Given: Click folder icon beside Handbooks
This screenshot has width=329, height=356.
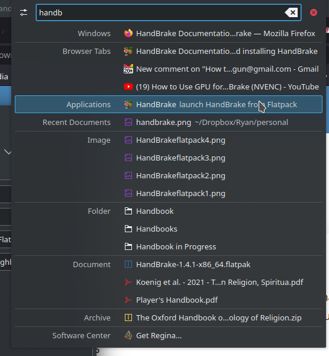Looking at the screenshot, I should pos(128,229).
